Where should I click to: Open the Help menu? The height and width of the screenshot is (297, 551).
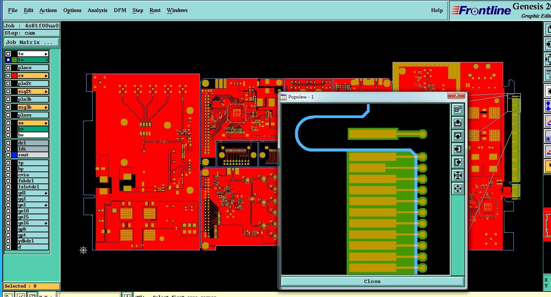(437, 10)
